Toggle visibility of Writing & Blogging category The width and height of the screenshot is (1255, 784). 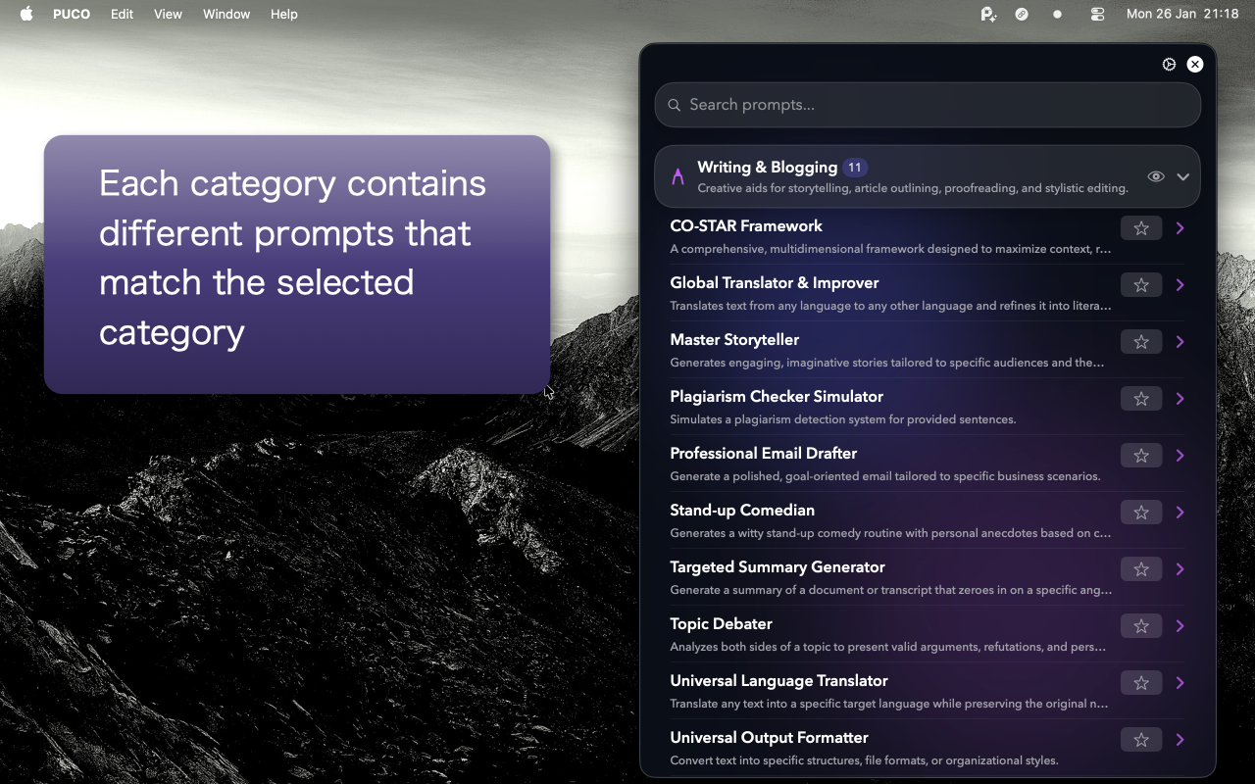[1156, 176]
